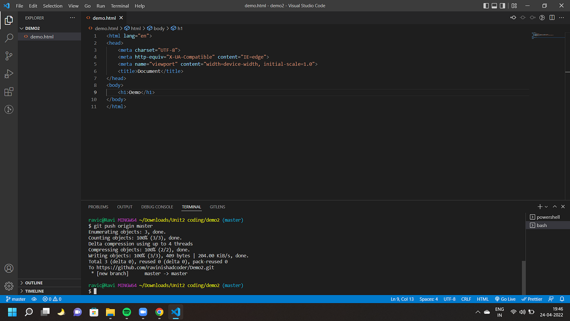The width and height of the screenshot is (570, 321).
Task: Click the terminal panel scrollbar
Action: pyautogui.click(x=524, y=278)
